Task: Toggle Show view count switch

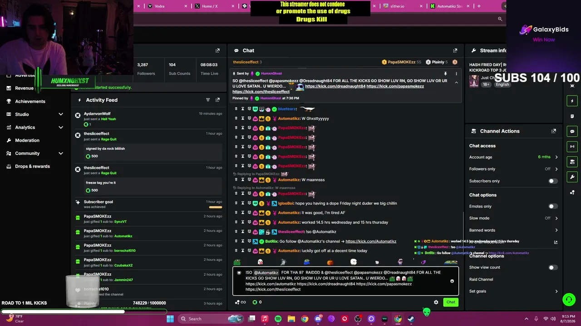Action: tap(552, 268)
